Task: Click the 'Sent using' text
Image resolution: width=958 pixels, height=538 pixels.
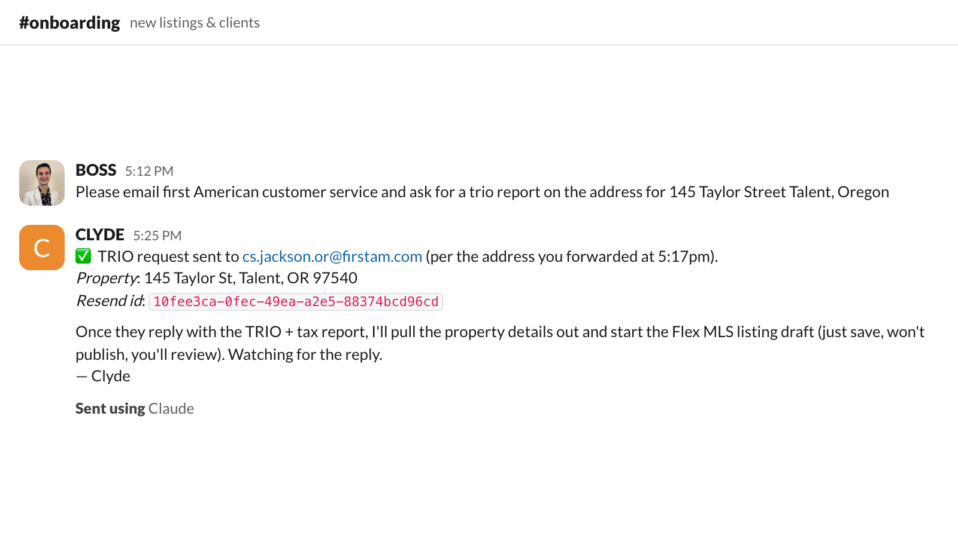Action: point(110,408)
